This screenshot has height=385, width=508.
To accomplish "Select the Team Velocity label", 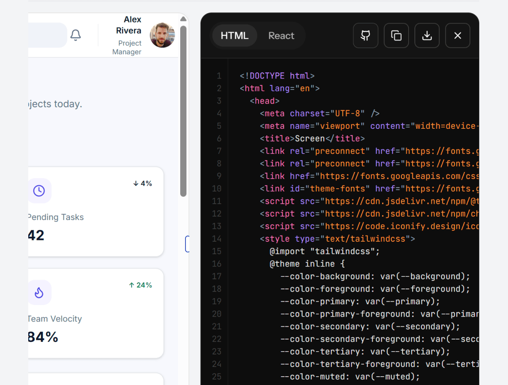I will (55, 319).
